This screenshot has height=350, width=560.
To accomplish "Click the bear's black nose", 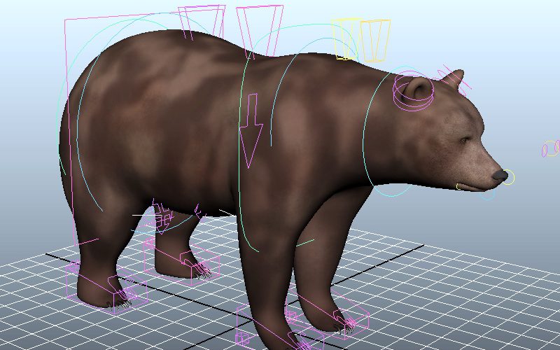I will pos(500,175).
